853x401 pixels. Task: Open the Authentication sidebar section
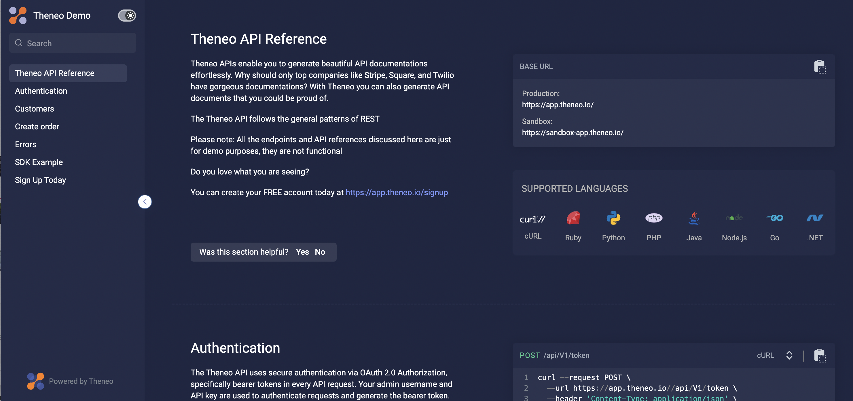point(41,91)
